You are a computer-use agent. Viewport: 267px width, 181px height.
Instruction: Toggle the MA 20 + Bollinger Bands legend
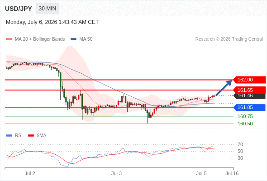coord(35,39)
